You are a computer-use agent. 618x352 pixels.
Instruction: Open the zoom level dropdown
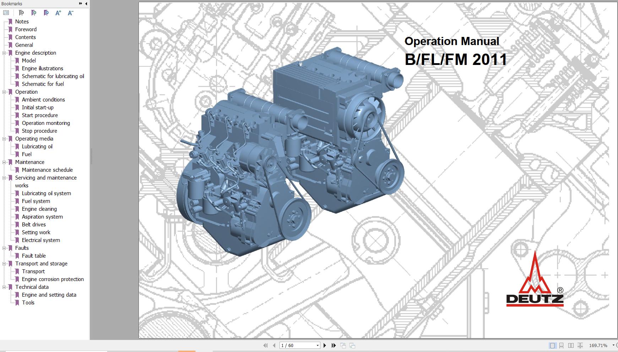[x=612, y=345]
